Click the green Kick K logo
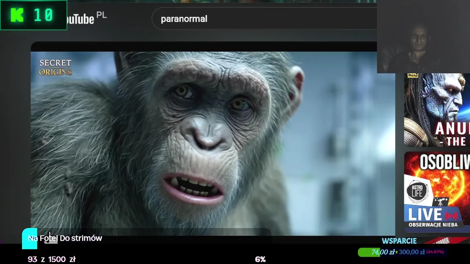 pyautogui.click(x=17, y=15)
